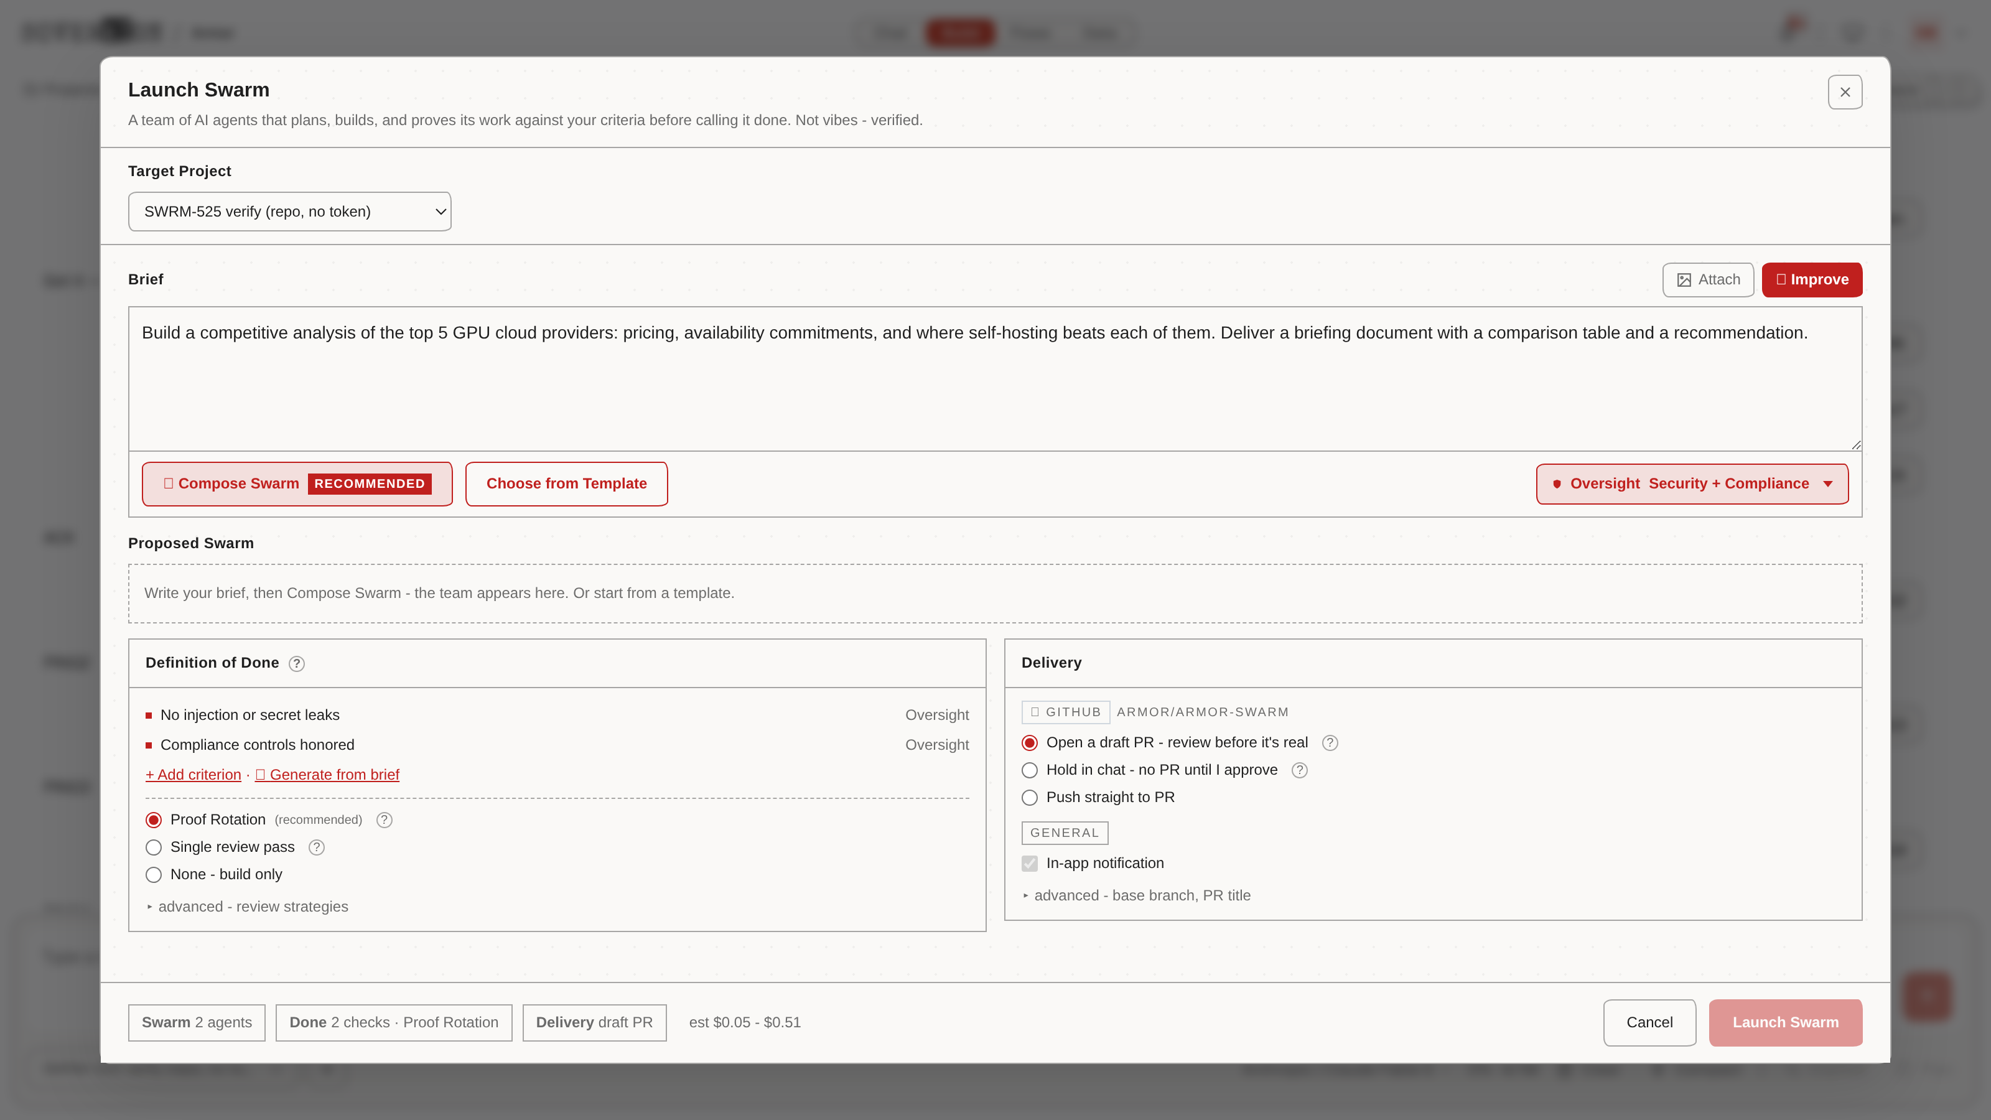Open Oversight Security + Compliance dropdown
Image resolution: width=1991 pixels, height=1120 pixels.
[1692, 484]
